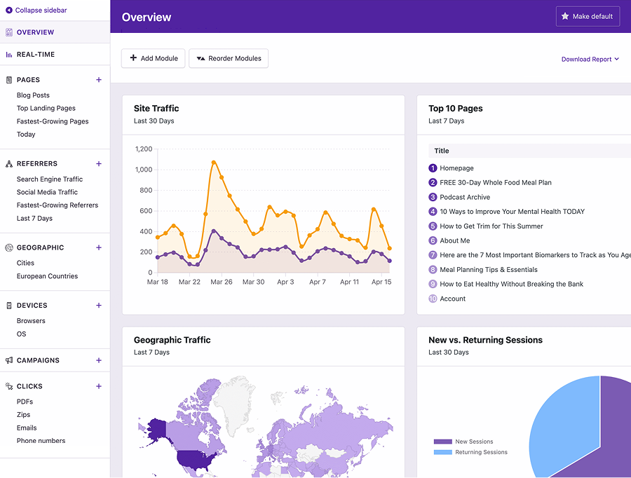
Task: Expand Referrers with its plus button
Action: tap(99, 164)
